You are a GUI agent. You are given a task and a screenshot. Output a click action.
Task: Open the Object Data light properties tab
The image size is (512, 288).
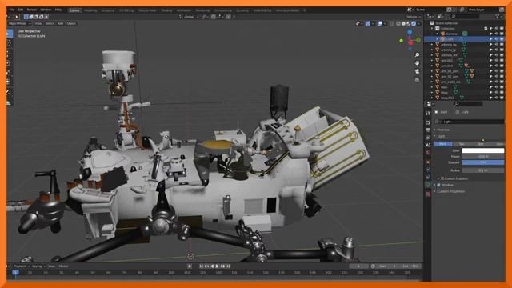tap(428, 185)
